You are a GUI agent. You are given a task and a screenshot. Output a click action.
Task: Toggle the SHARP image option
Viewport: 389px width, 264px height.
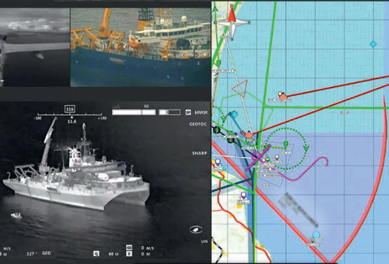(199, 153)
